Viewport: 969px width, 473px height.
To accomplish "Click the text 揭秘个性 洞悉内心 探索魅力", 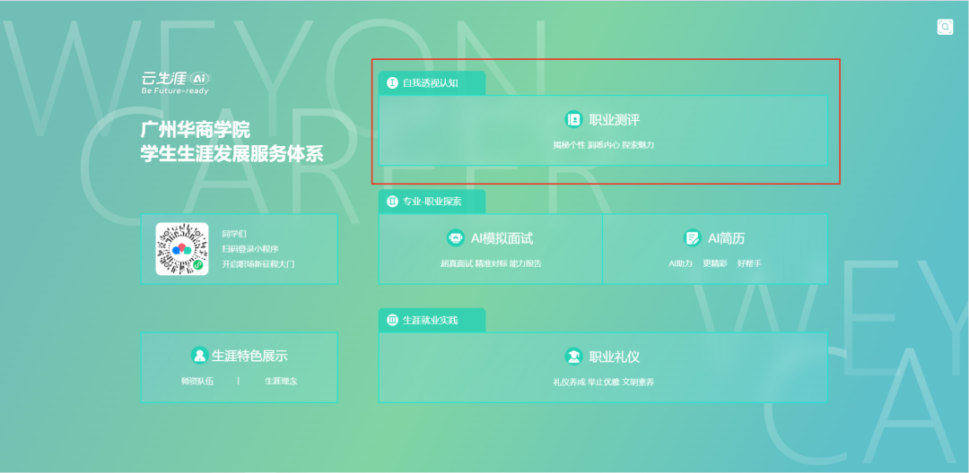I will 603,145.
